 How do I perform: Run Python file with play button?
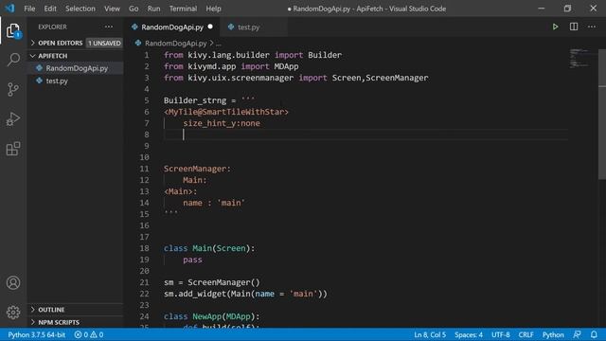point(555,27)
